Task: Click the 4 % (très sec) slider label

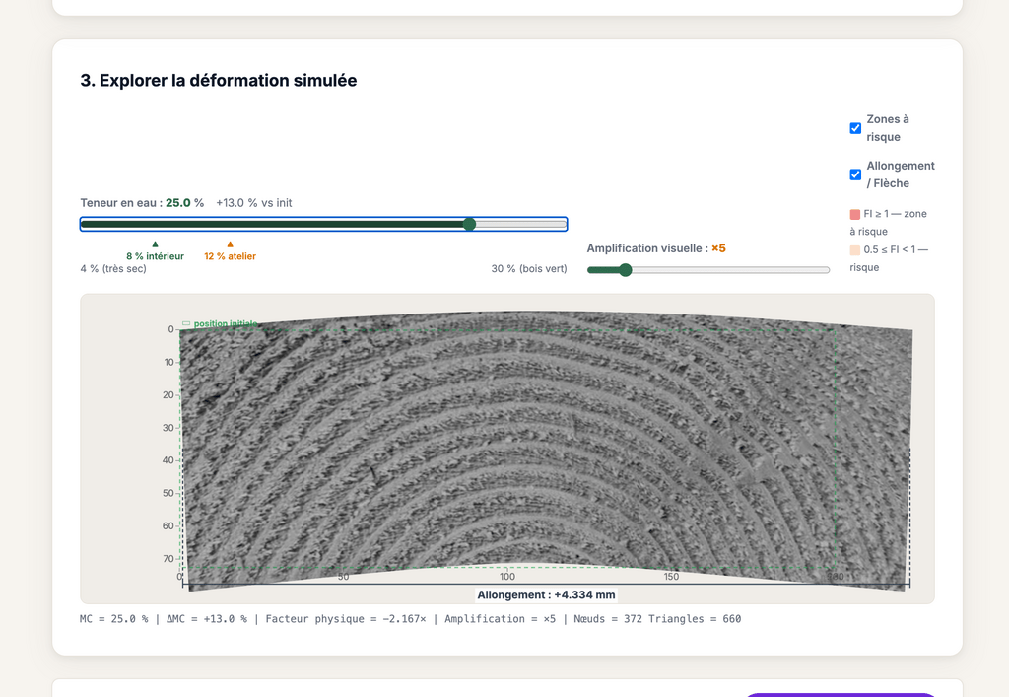Action: [113, 269]
